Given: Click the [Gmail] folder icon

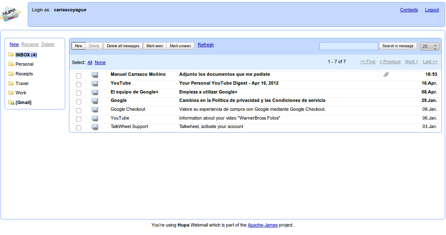Looking at the screenshot, I should 11,102.
